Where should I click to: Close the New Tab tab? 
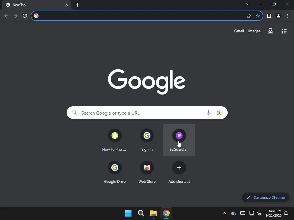click(67, 5)
